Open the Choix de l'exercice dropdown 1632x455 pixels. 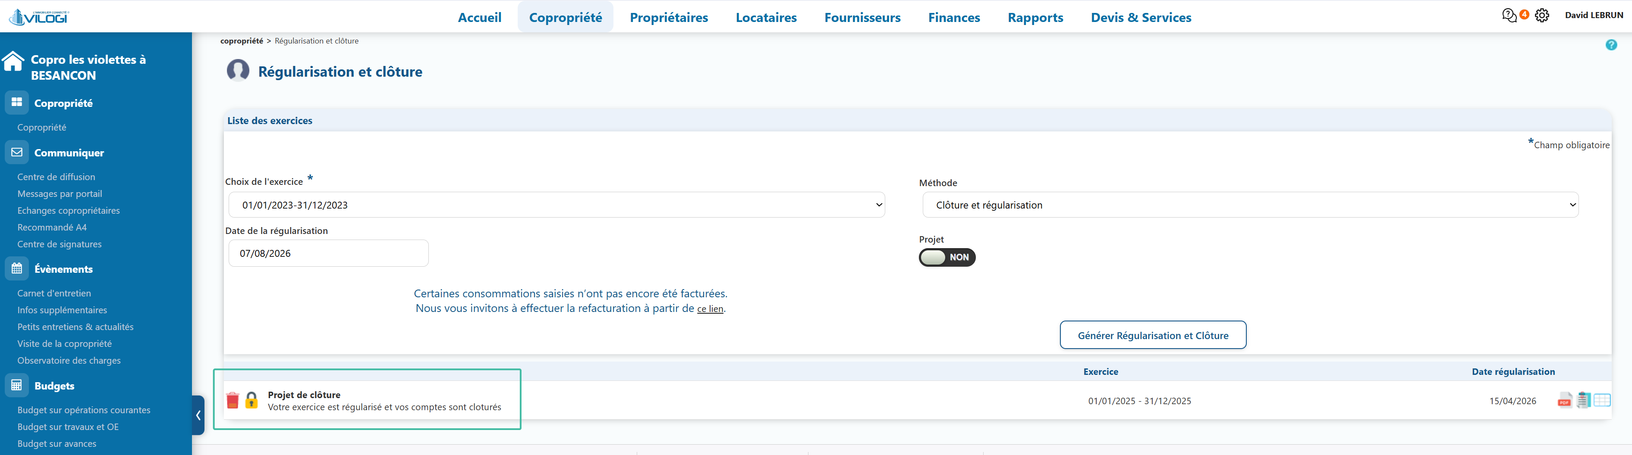pyautogui.click(x=556, y=204)
